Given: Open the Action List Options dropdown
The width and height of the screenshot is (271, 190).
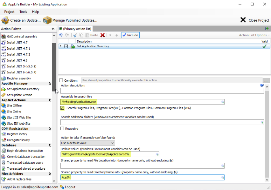Looking at the screenshot, I should pyautogui.click(x=254, y=35).
